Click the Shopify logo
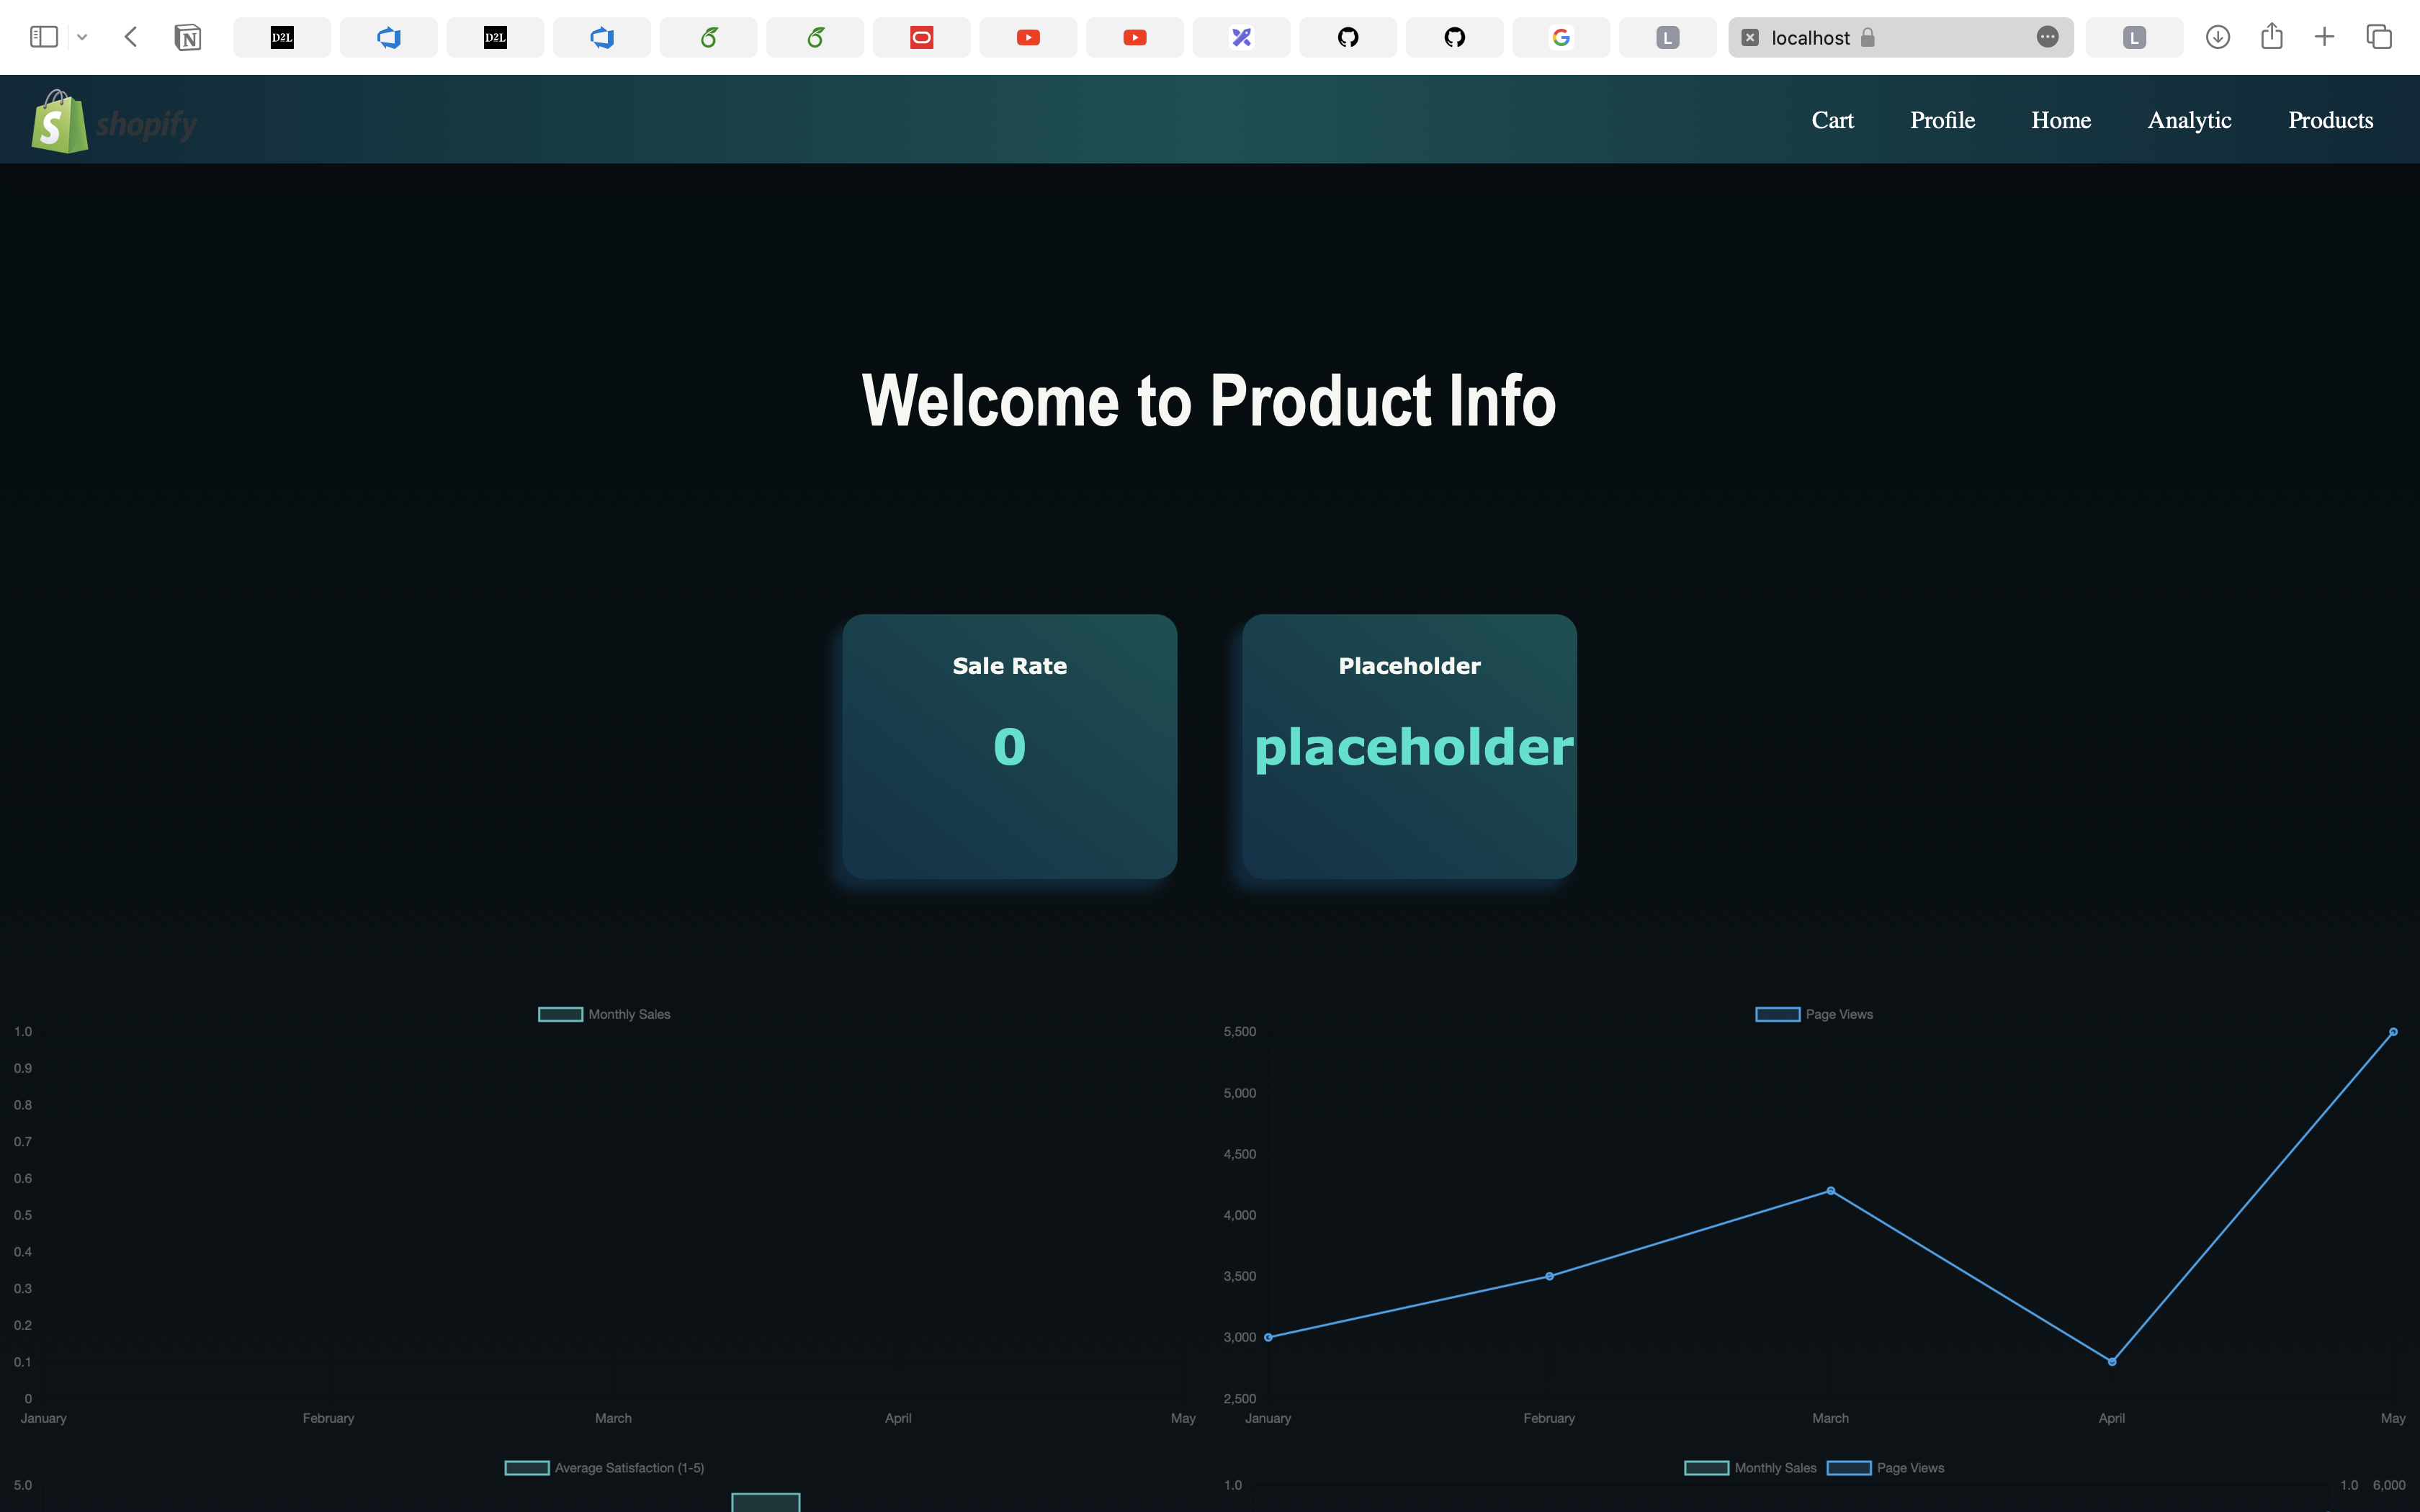Image resolution: width=2420 pixels, height=1512 pixels. 114,121
